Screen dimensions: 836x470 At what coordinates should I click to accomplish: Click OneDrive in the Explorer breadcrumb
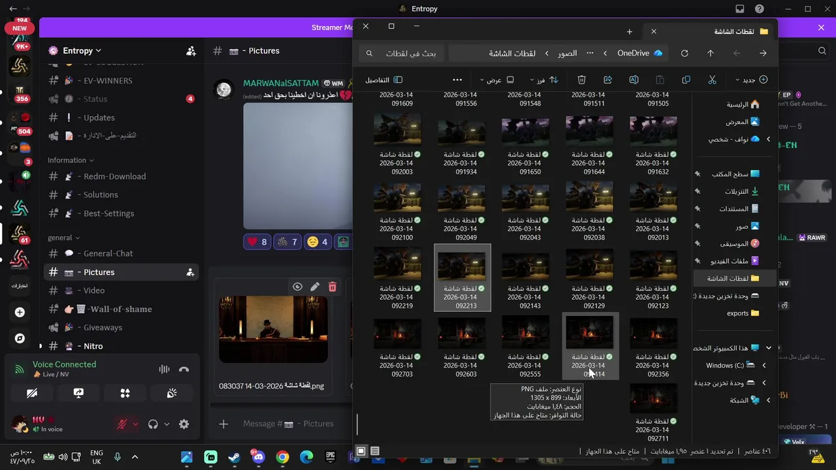pyautogui.click(x=640, y=53)
